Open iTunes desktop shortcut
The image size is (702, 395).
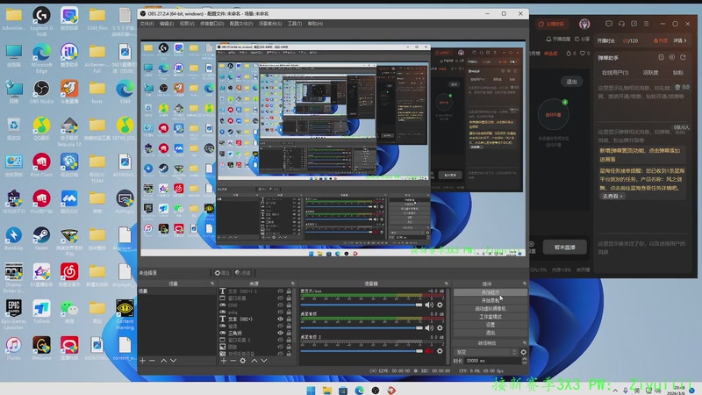tap(13, 348)
